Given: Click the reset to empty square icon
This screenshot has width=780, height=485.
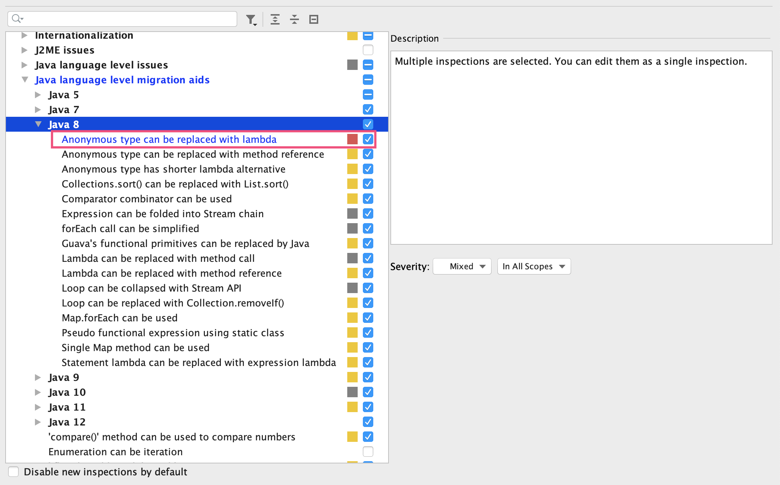Looking at the screenshot, I should [314, 19].
